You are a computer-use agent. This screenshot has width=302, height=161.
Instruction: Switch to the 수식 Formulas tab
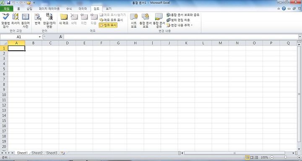(x=69, y=9)
